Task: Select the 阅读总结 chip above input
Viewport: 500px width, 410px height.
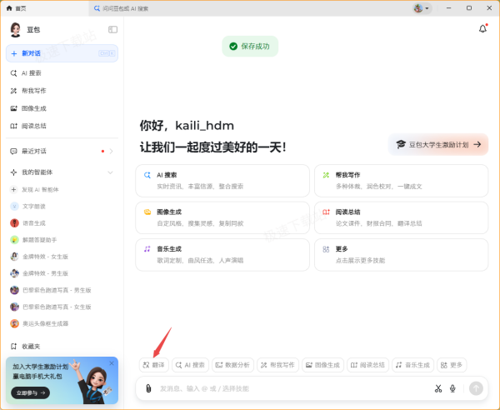Action: click(x=367, y=365)
